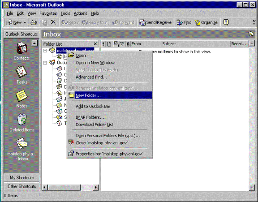This screenshot has height=202, width=258.
Task: Open the mailstop.phy.a... Inbox shortcut icon
Action: coord(21,143)
